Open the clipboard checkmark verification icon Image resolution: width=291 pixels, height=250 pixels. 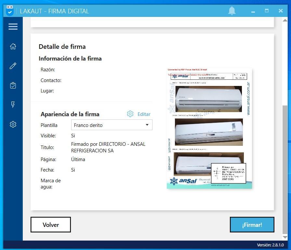tap(13, 85)
